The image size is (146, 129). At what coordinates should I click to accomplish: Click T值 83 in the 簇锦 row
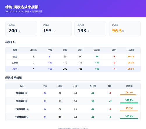tap(50, 56)
